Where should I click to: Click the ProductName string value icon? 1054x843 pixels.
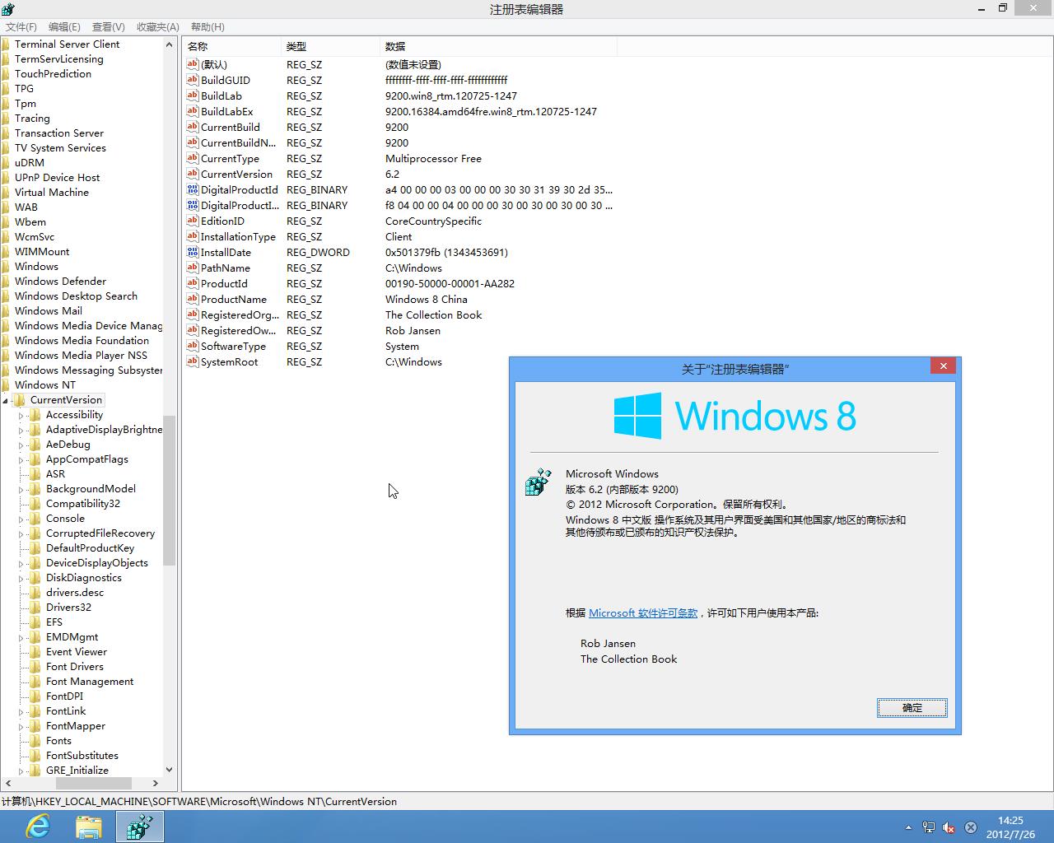[x=193, y=299]
